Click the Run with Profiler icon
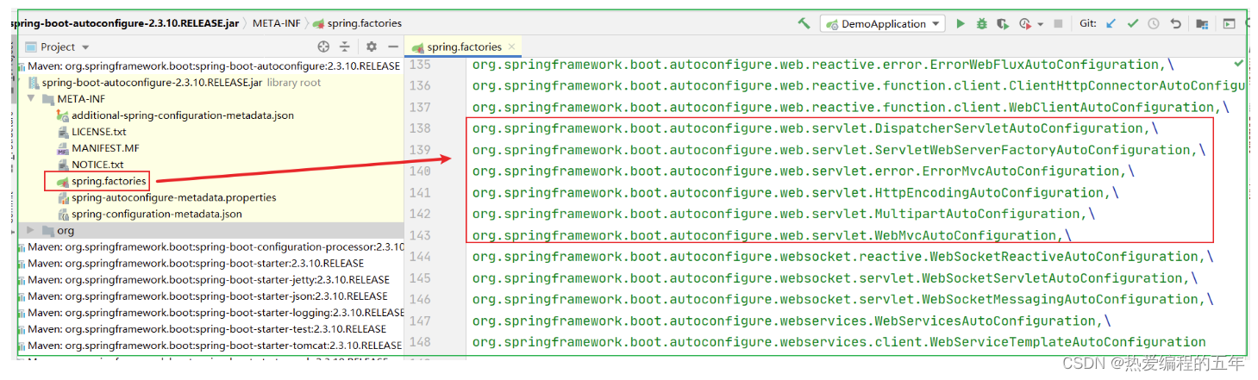Image resolution: width=1258 pixels, height=380 pixels. 1025,24
